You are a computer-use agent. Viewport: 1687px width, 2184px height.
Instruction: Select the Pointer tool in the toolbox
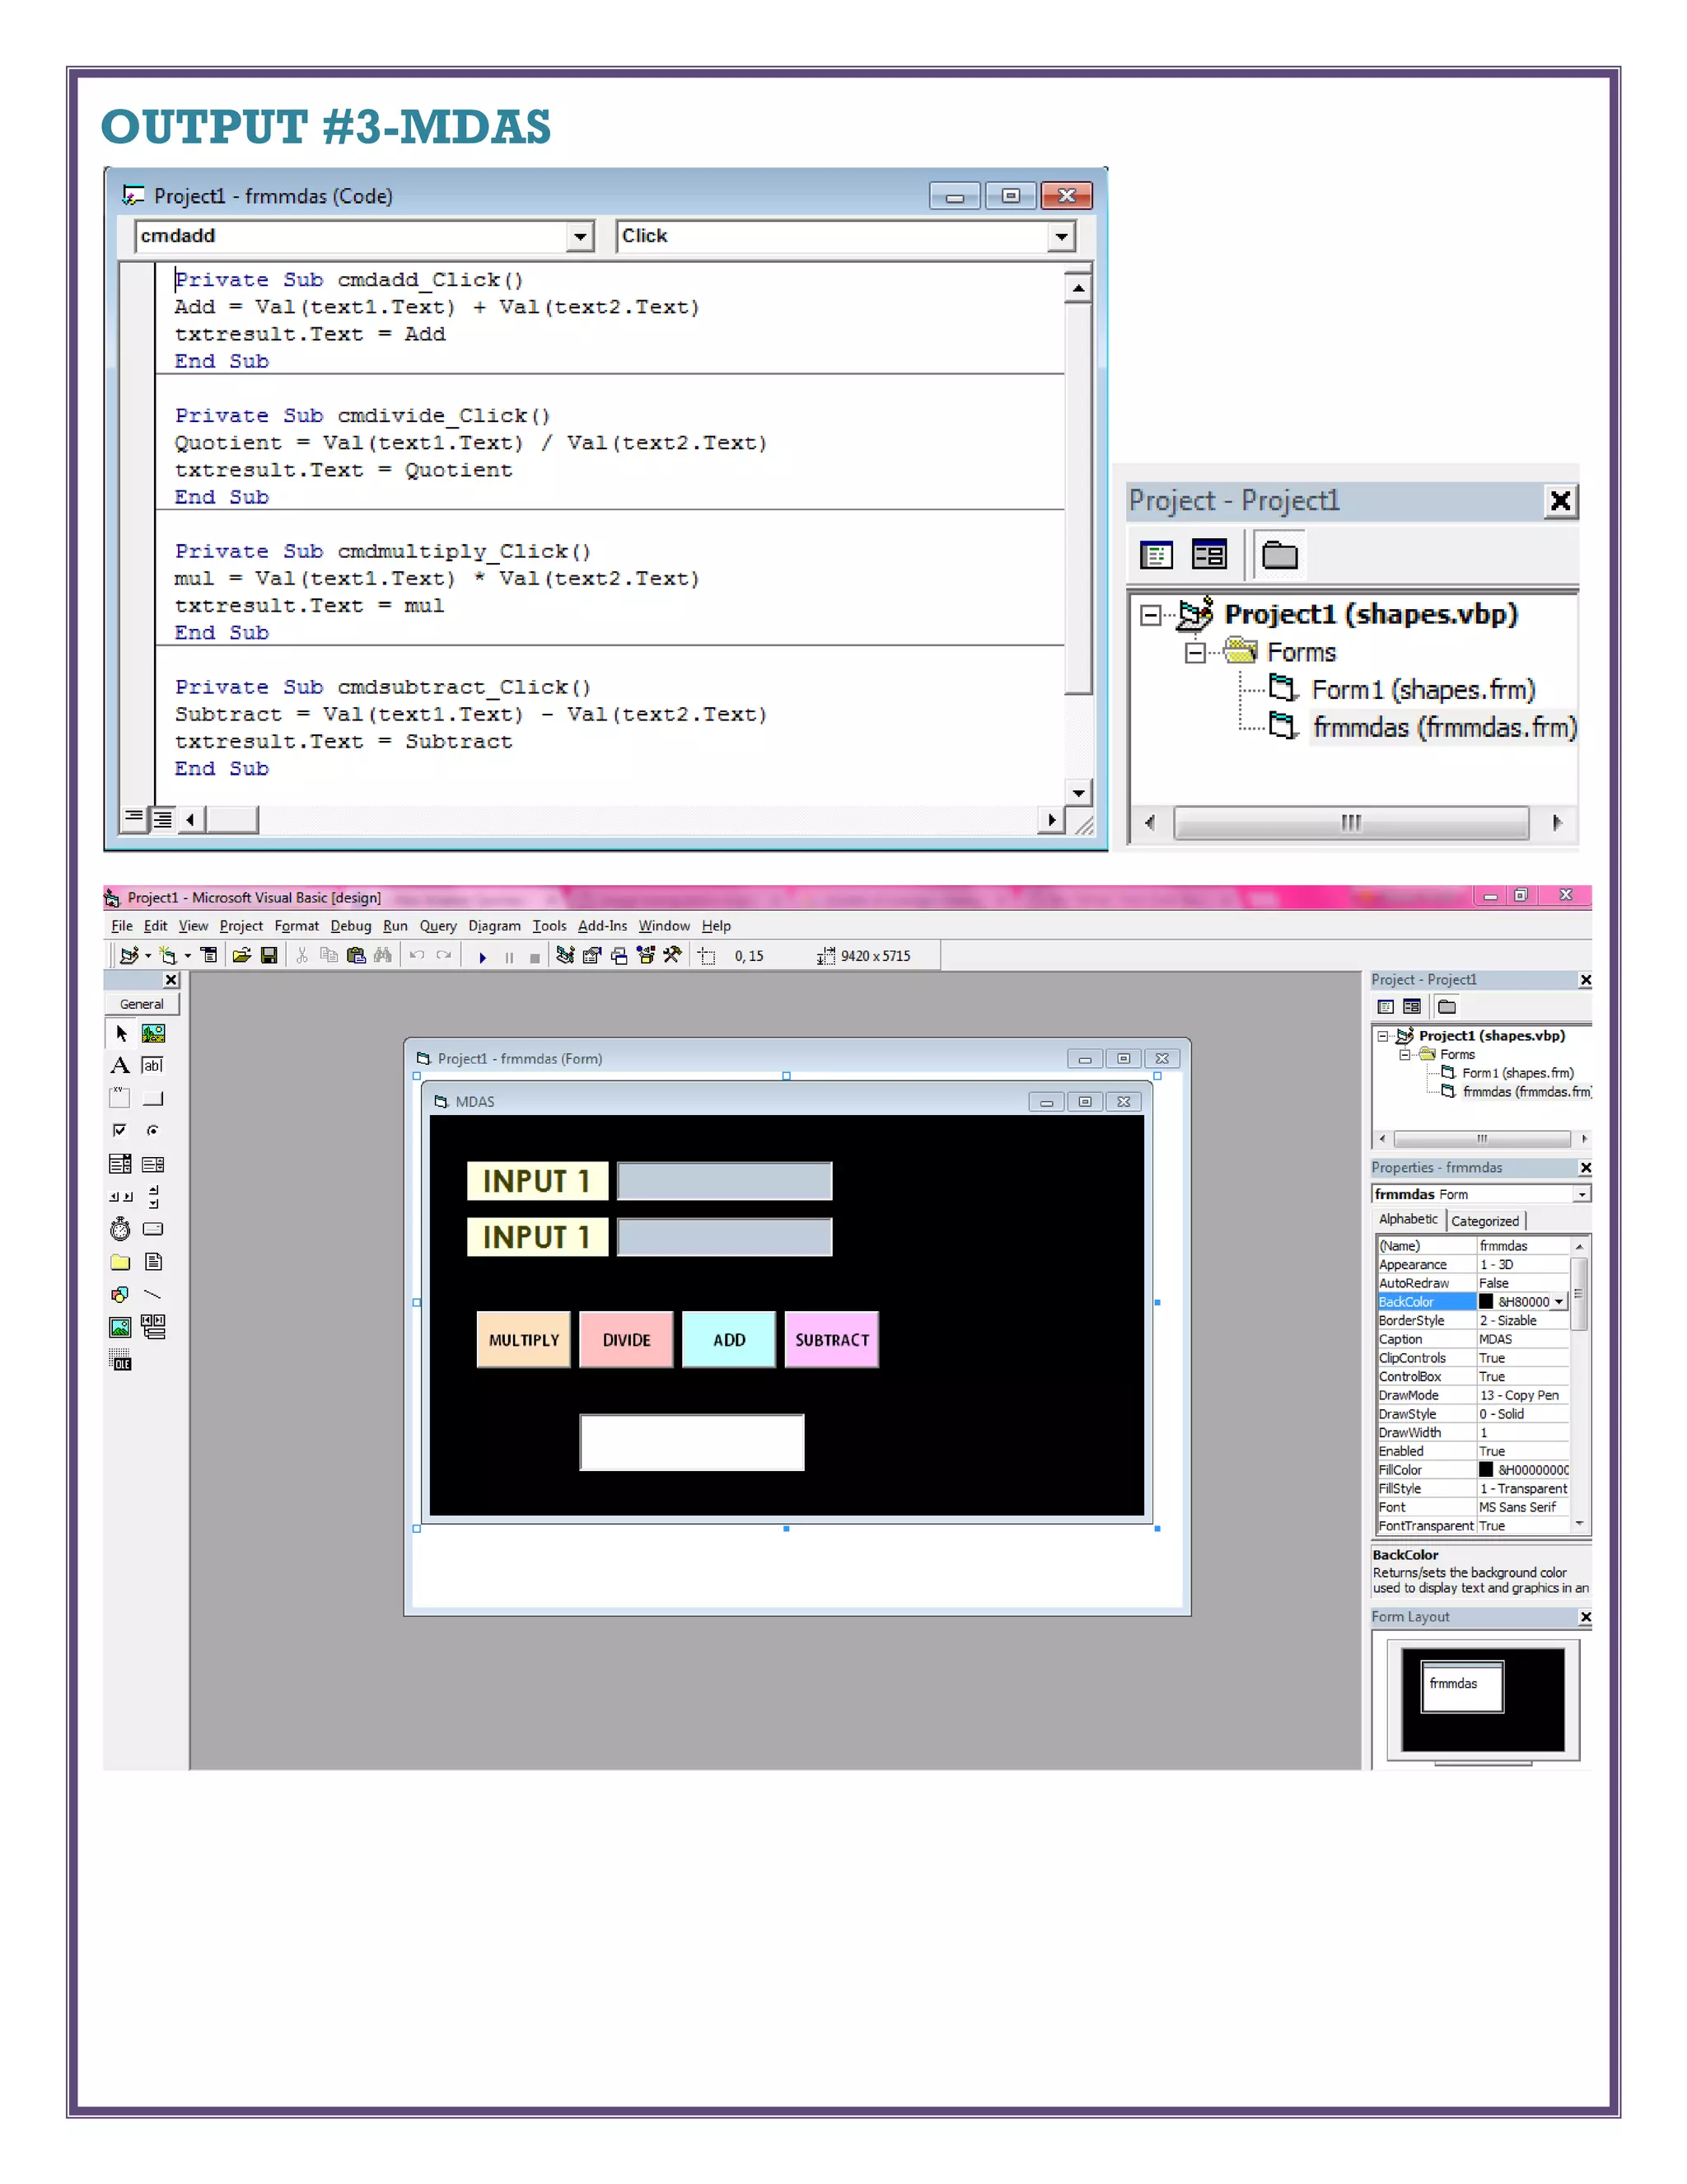pos(121,1033)
